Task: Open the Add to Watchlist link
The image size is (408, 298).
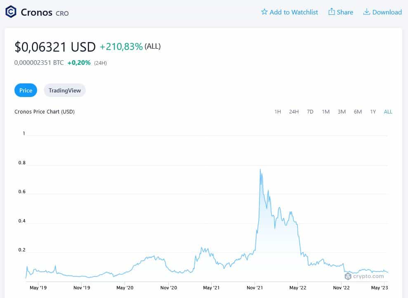Action: [289, 12]
